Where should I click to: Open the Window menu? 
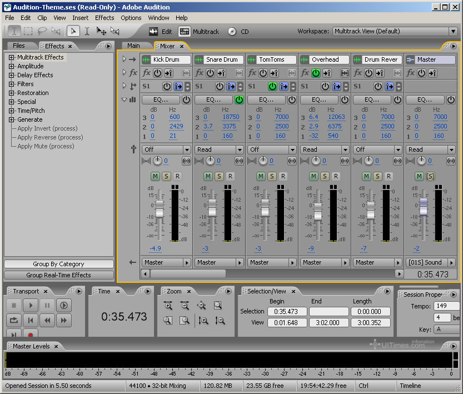coord(158,18)
